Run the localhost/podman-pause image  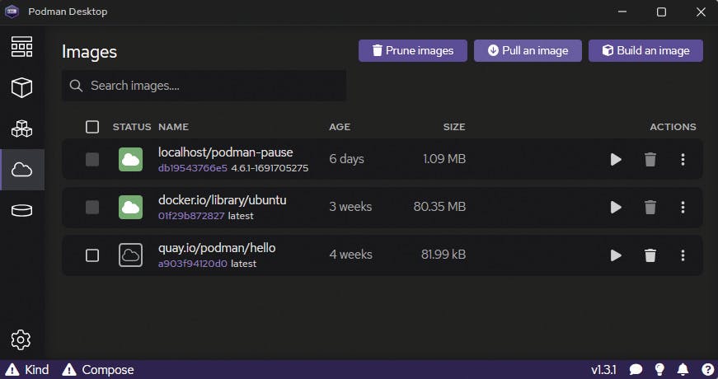point(616,159)
